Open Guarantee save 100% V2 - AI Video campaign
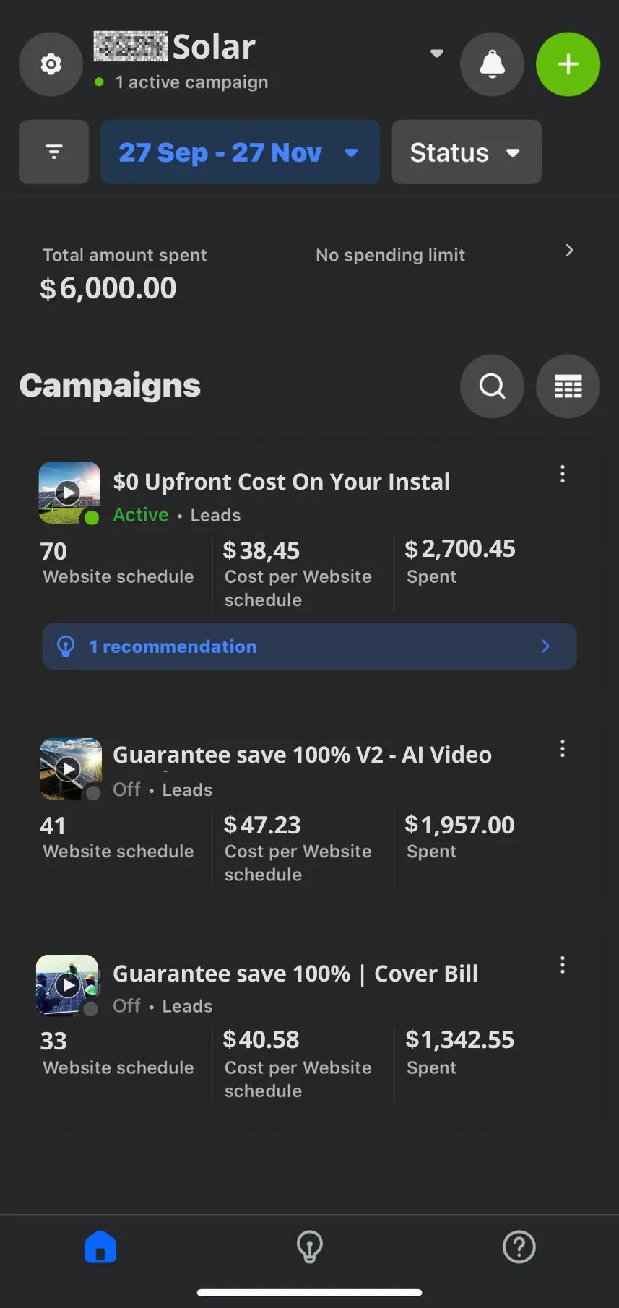Screen dimensions: 619x1308 pos(302,755)
